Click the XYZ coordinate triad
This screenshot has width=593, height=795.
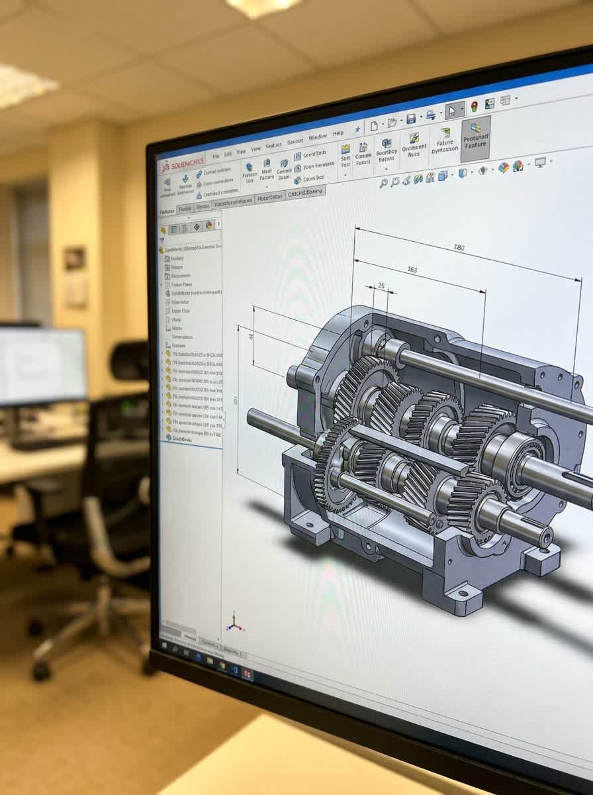click(236, 621)
